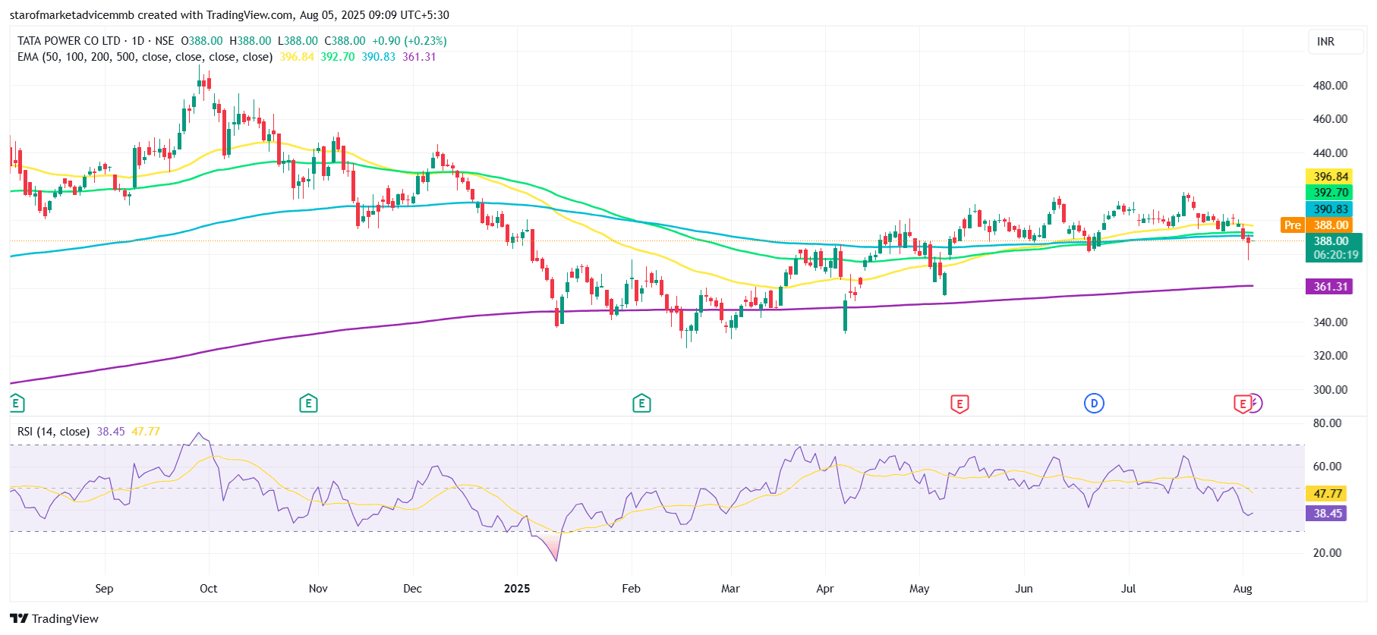Image resolution: width=1377 pixels, height=635 pixels.
Task: Click the purple lightning event marker
Action: point(1255,403)
